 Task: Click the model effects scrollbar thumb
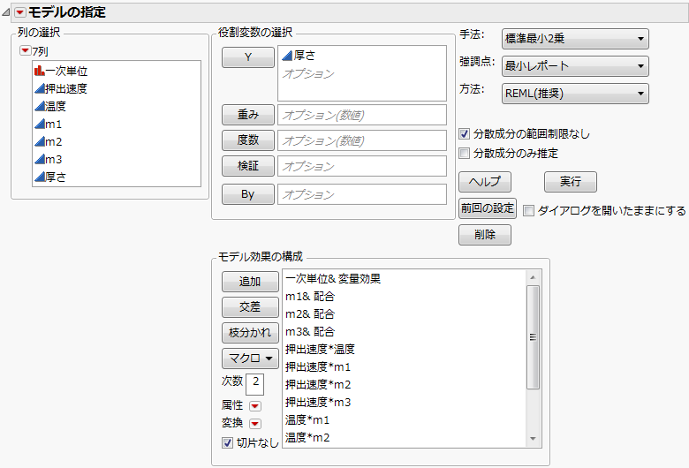point(533,337)
